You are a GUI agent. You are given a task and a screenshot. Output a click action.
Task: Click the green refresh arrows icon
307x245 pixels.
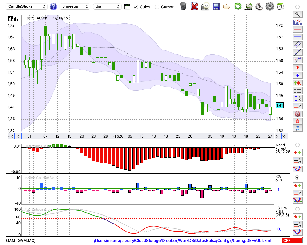point(238,6)
